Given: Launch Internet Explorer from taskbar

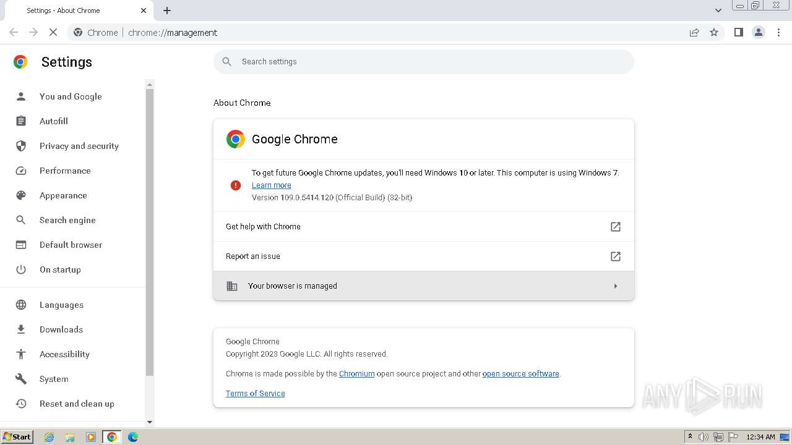Looking at the screenshot, I should [49, 437].
